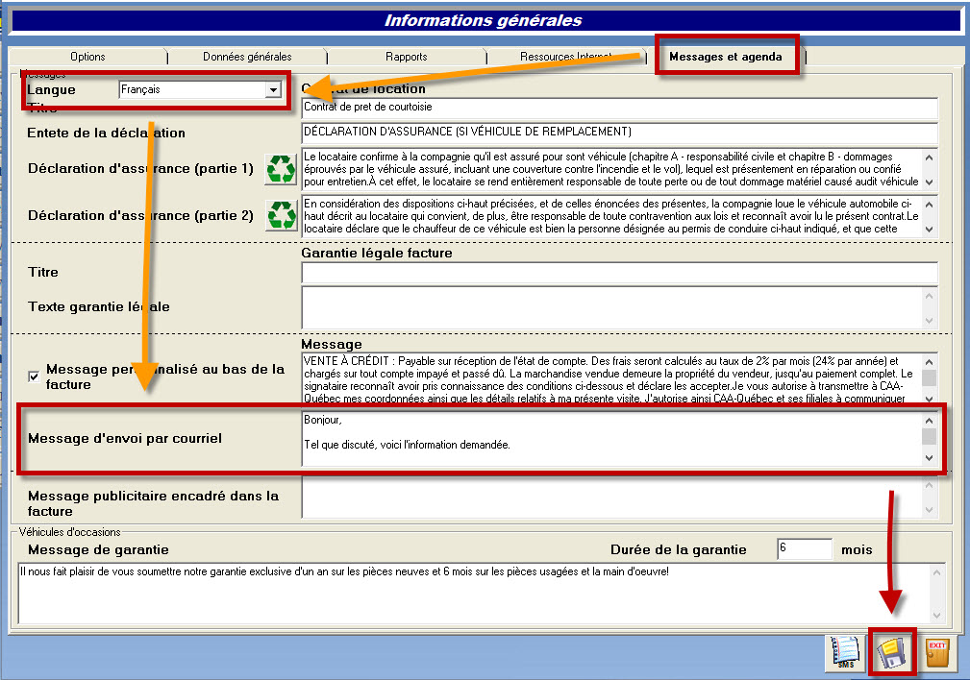Open the Options tab

(87, 57)
